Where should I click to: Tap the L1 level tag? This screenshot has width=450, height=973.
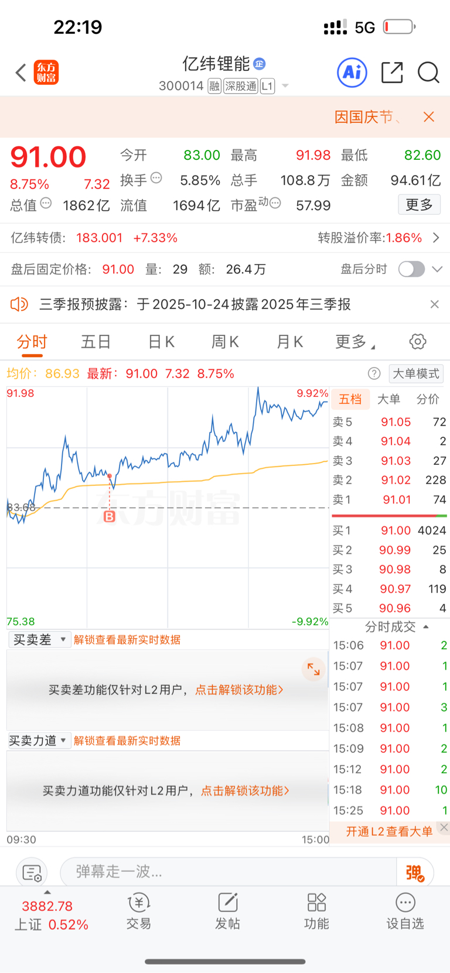[x=267, y=86]
